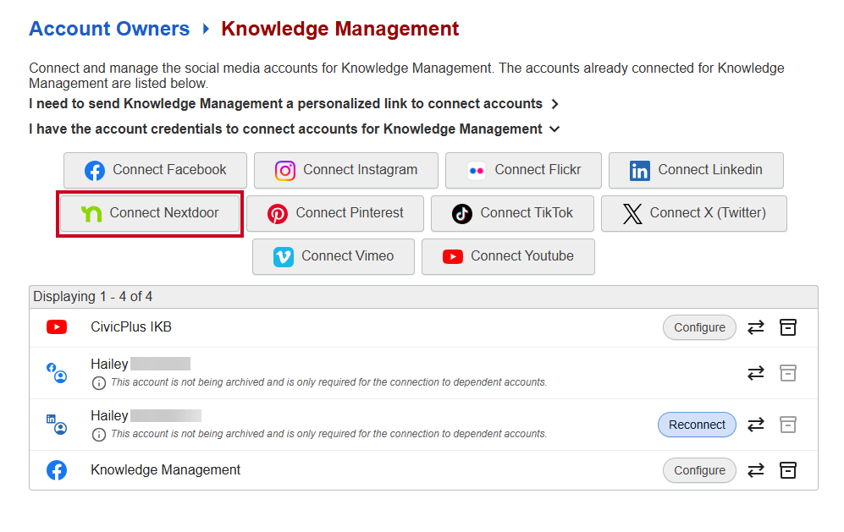Click info icon under Hailey LinkedIn row

(99, 435)
